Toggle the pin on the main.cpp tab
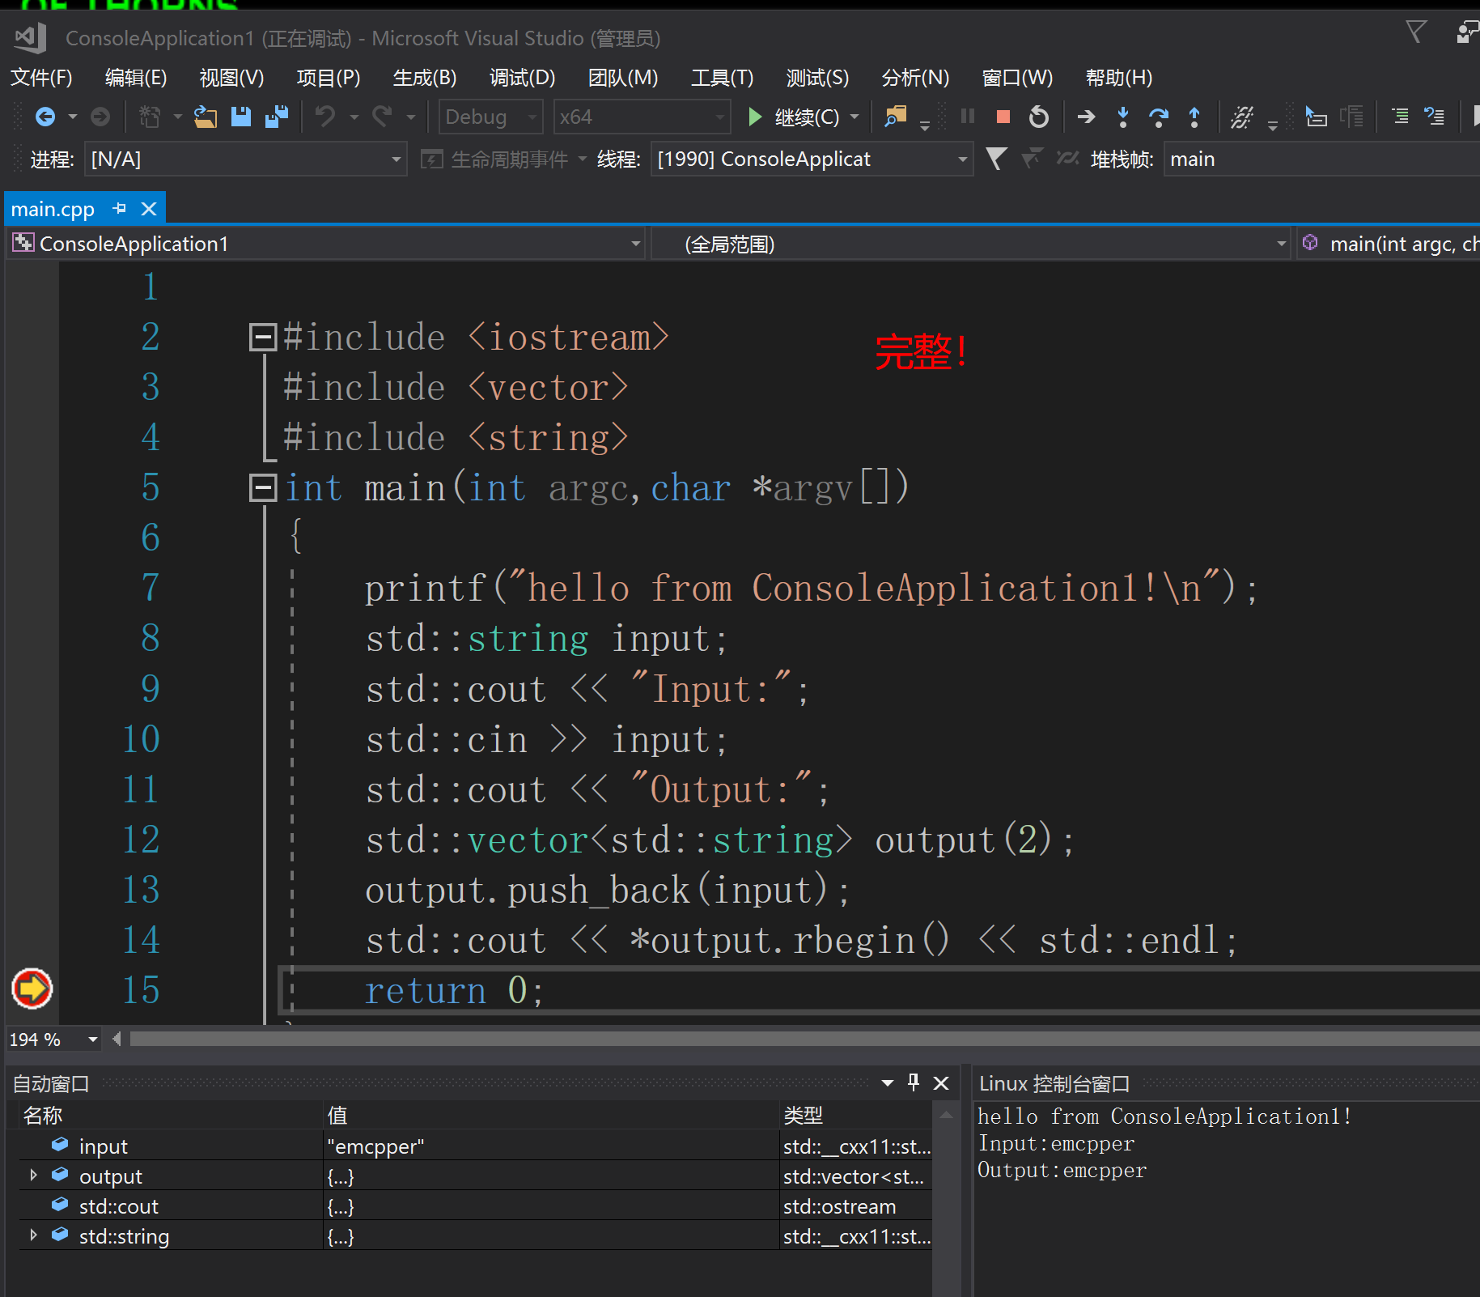 pyautogui.click(x=120, y=208)
